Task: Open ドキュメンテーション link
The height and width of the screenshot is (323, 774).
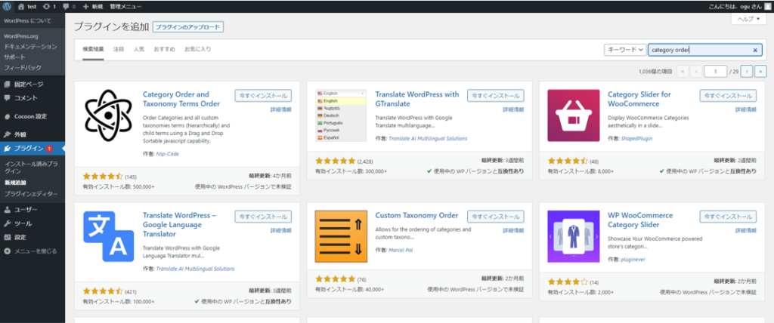Action: click(30, 47)
